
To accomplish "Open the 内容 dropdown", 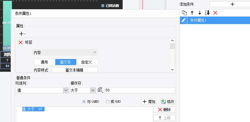I will [x=65, y=53].
